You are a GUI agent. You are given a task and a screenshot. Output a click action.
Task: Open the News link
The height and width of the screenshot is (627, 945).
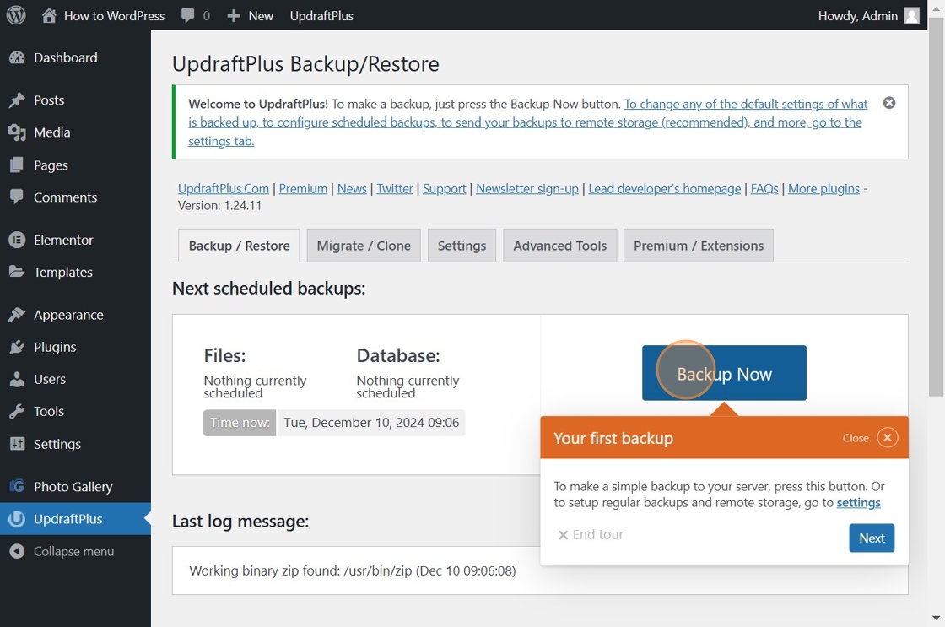pos(352,189)
